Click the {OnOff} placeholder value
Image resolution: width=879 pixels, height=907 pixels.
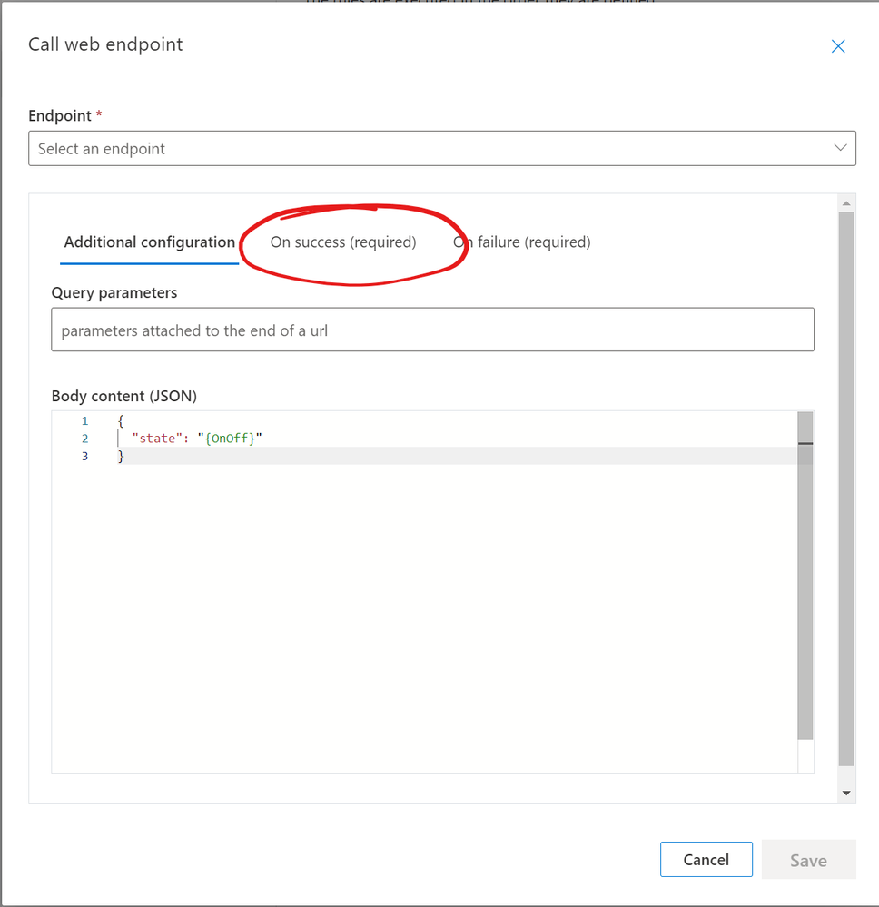click(x=230, y=439)
